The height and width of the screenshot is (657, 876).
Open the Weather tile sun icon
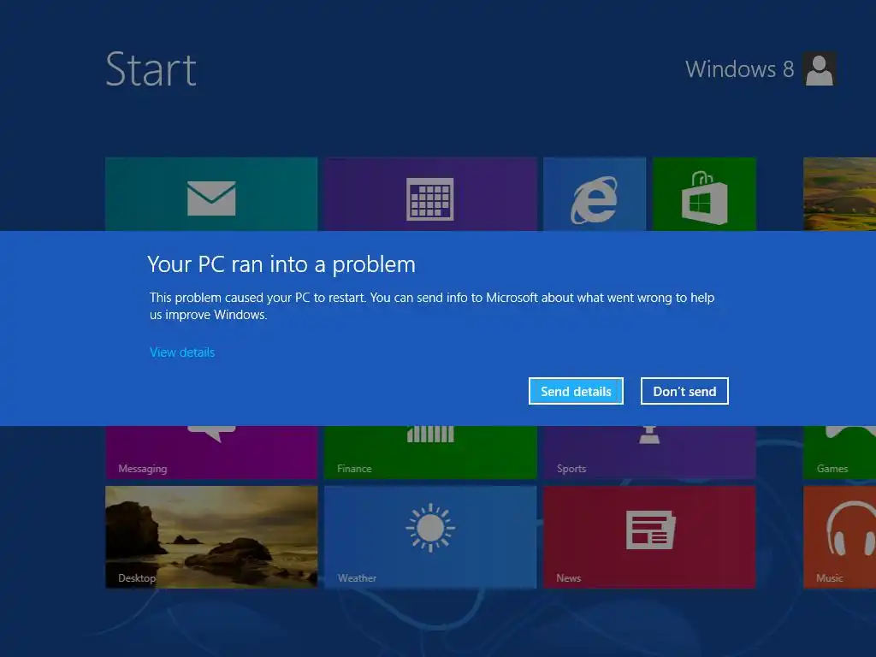coord(430,527)
